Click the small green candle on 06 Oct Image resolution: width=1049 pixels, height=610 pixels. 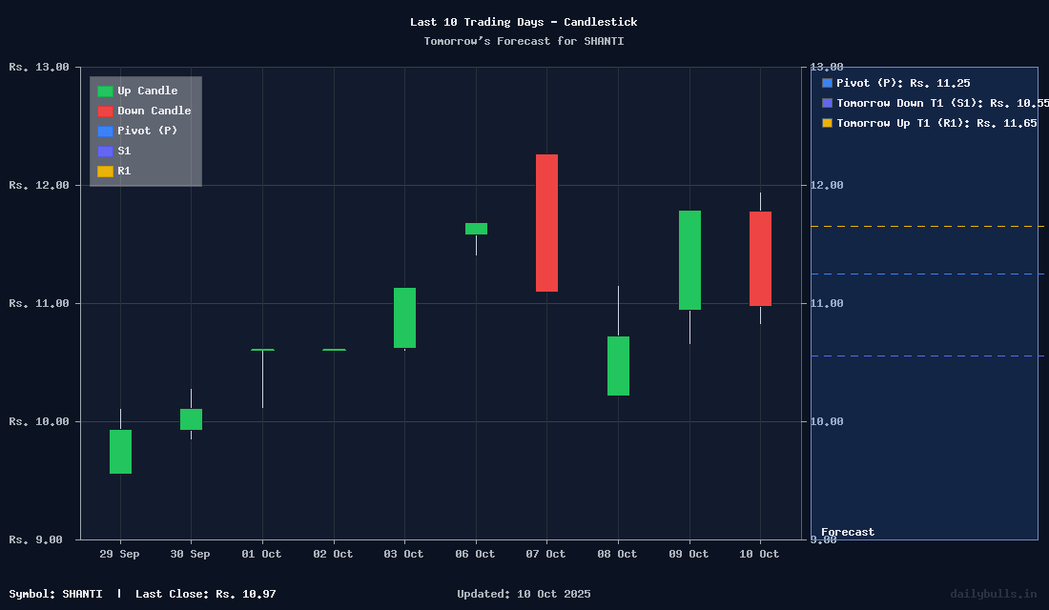click(476, 229)
